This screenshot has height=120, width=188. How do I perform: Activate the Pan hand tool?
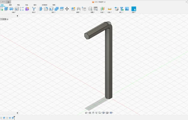(x=93, y=113)
